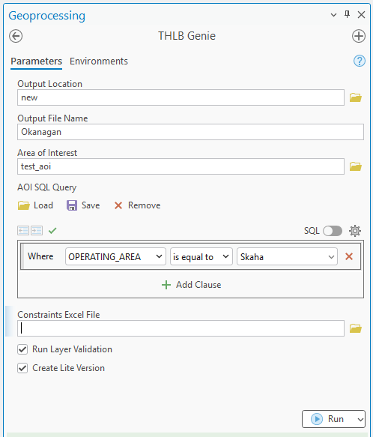Click the Area of Interest field 'test_aoi'
Image resolution: width=373 pixels, height=437 pixels.
coord(181,166)
